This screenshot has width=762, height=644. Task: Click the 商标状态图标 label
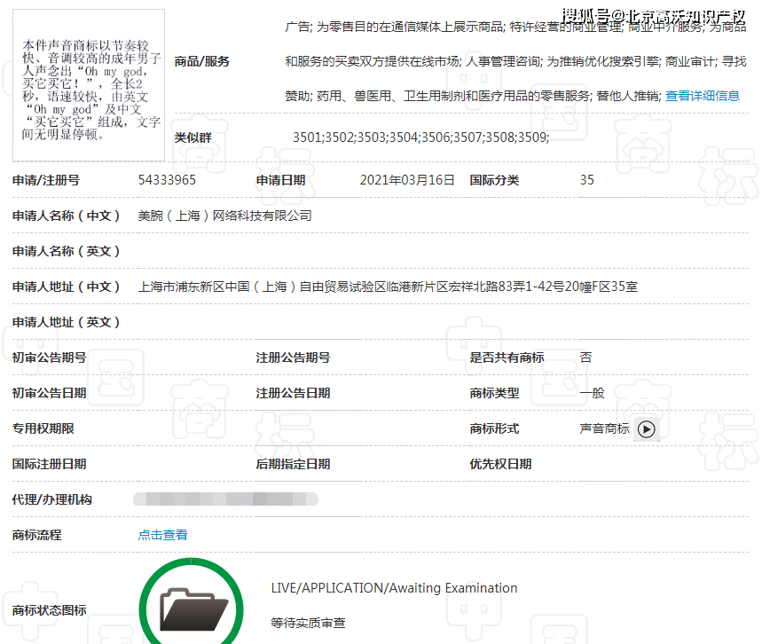50,610
